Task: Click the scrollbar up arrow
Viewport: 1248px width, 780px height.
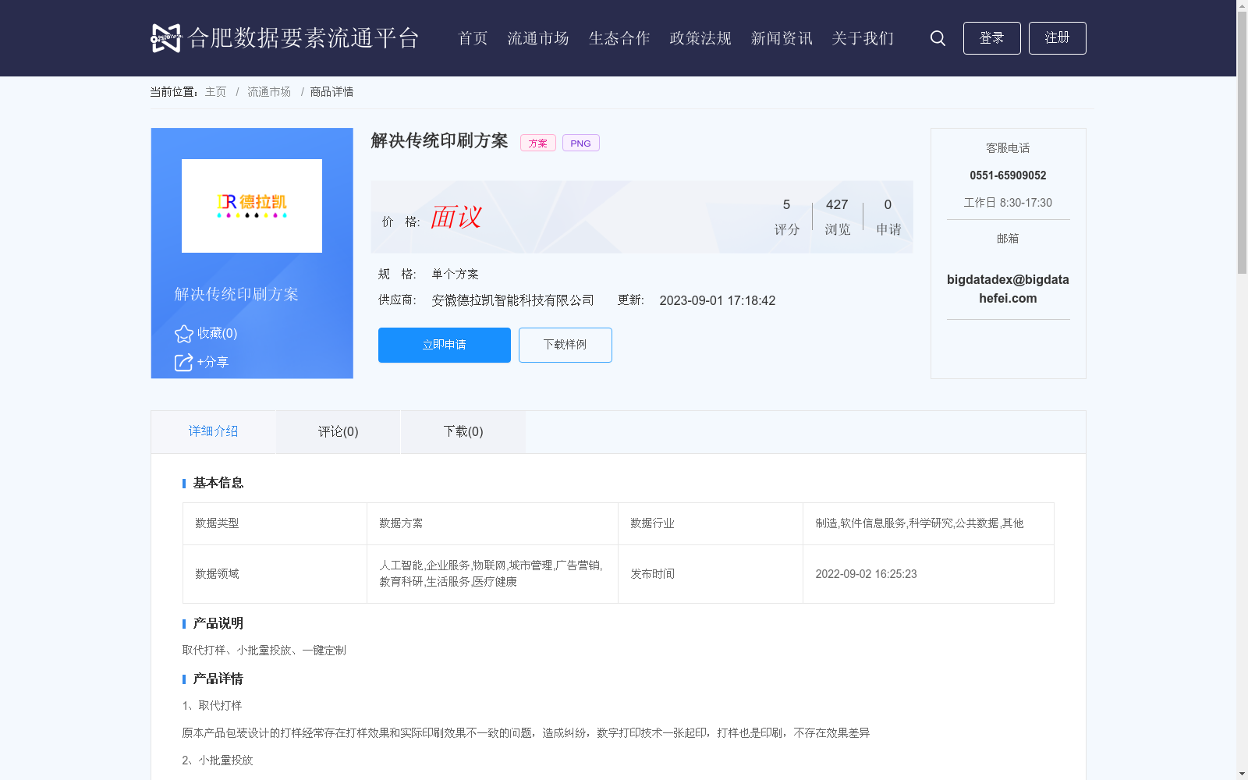Action: point(1242,6)
